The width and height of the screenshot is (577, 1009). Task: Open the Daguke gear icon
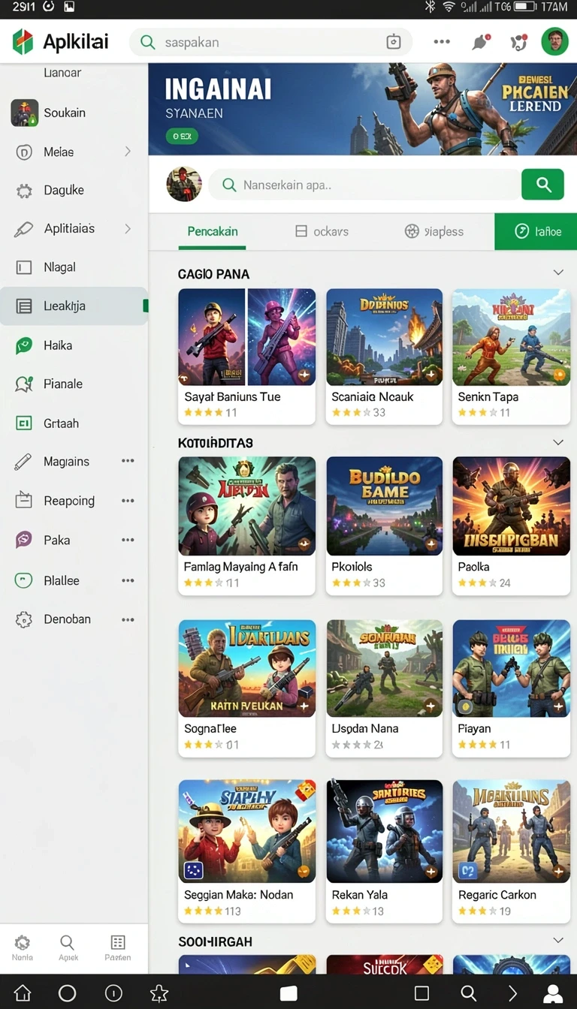pos(24,191)
